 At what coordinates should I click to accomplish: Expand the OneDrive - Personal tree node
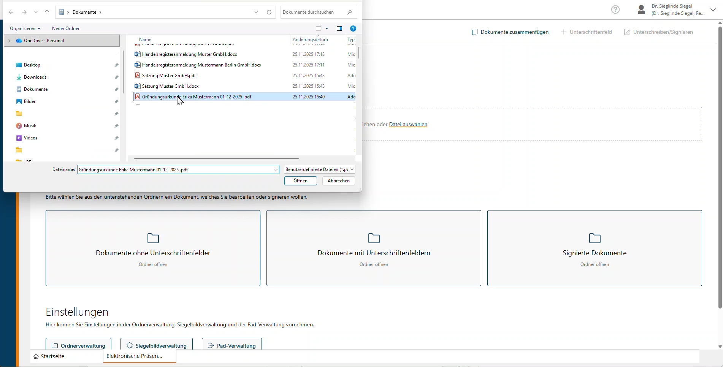click(9, 41)
